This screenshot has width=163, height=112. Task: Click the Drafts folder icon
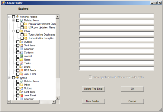[x=21, y=67]
